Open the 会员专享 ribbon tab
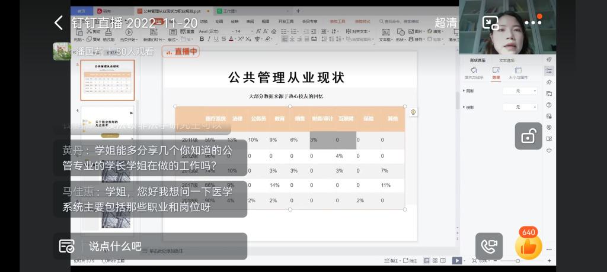Screen dimensions: 607x272 coord(309,22)
